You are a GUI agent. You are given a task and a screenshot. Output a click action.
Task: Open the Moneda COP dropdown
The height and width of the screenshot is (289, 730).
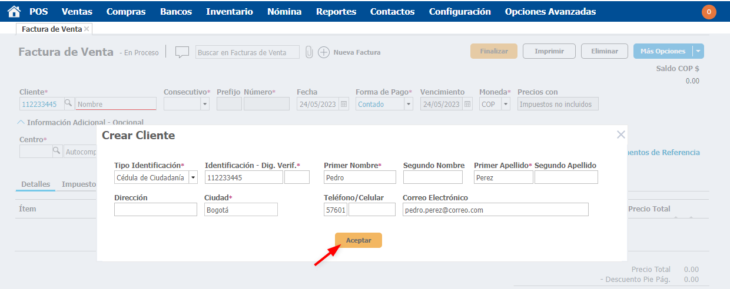(x=505, y=104)
